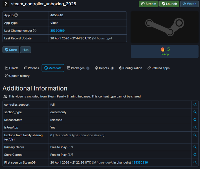200x169 pixels.
Task: Click search icon in Store Genres row
Action: [195, 155]
